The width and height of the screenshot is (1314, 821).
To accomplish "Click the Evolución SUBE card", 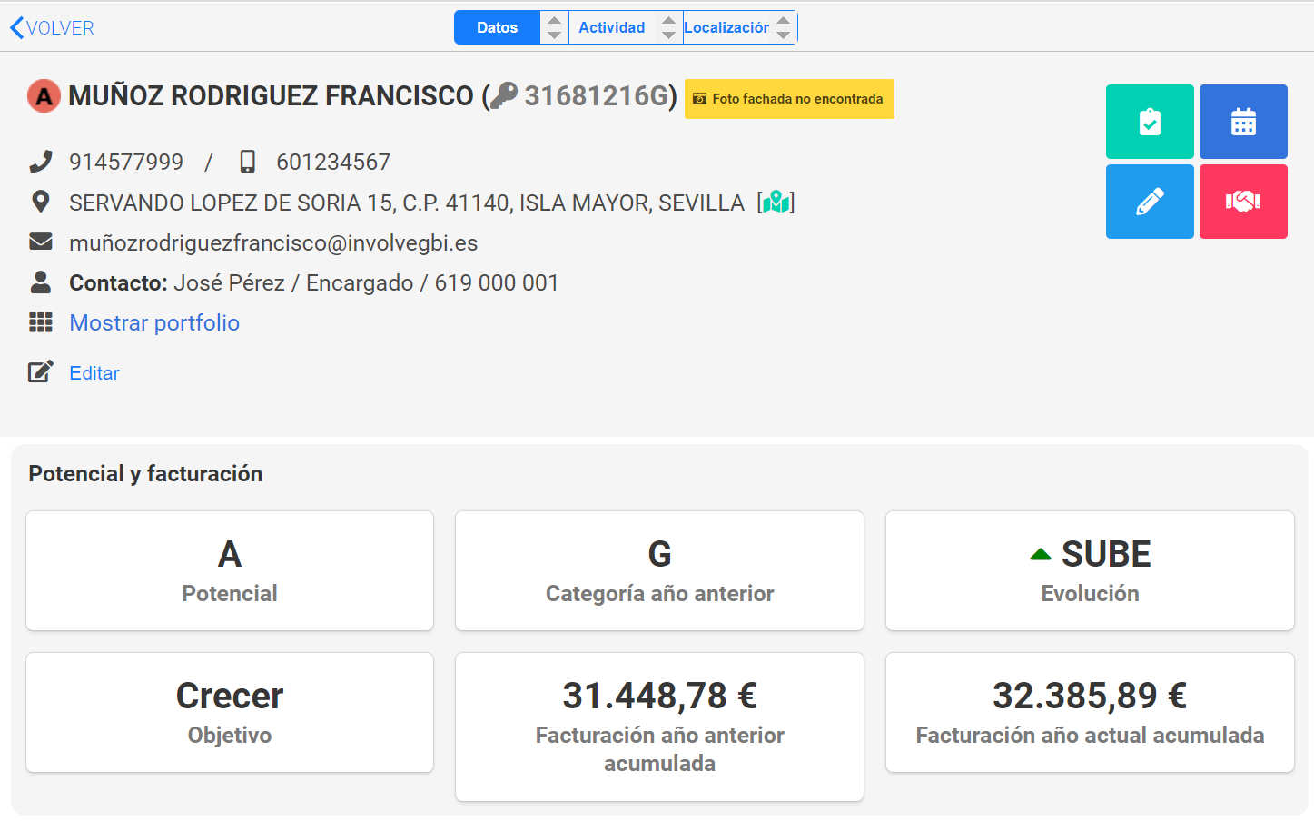I will 1090,571.
